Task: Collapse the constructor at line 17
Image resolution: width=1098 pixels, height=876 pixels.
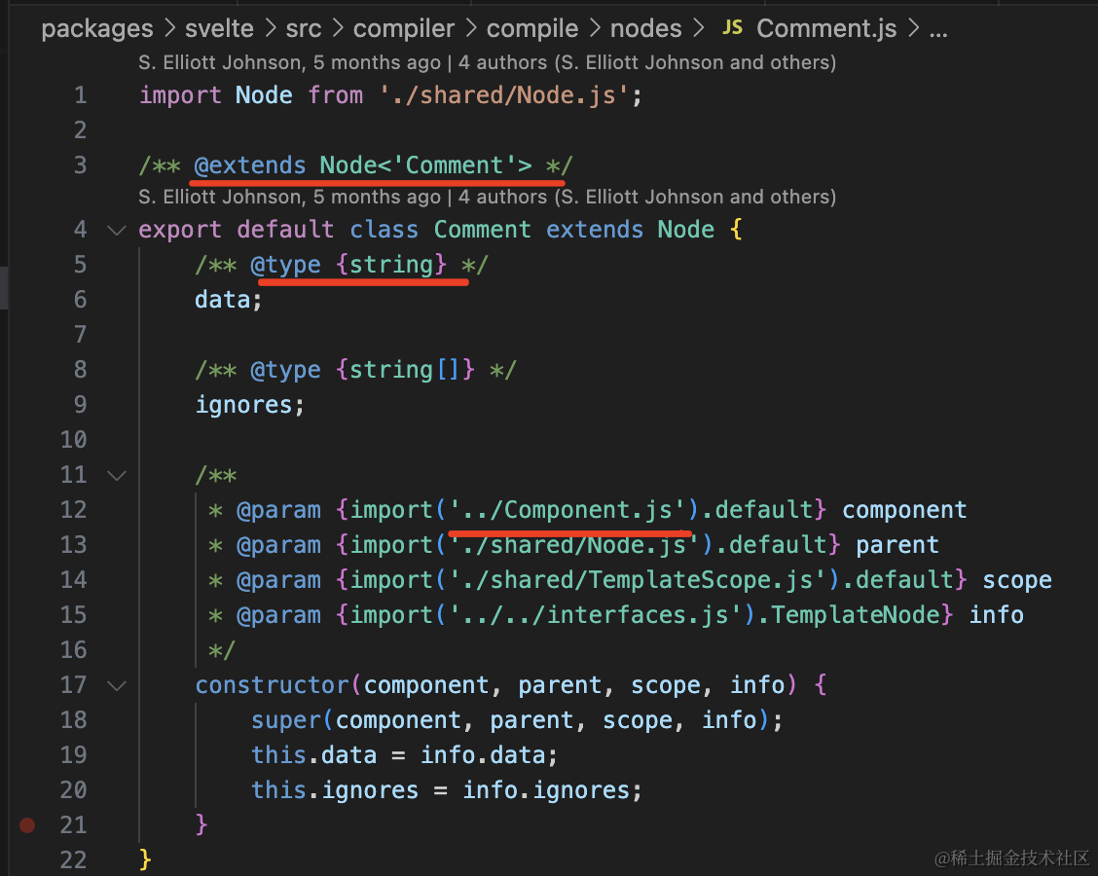Action: (117, 686)
